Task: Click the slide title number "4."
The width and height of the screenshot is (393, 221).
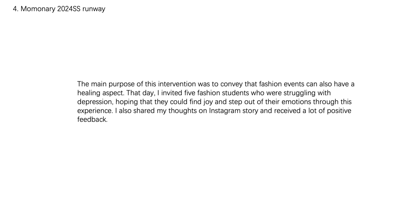Action: (x=15, y=9)
